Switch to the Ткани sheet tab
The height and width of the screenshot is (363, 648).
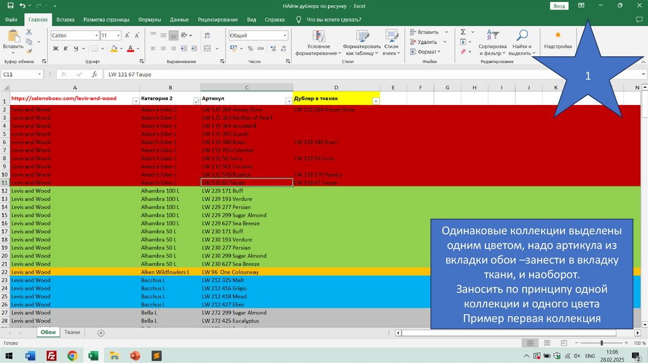pyautogui.click(x=72, y=332)
